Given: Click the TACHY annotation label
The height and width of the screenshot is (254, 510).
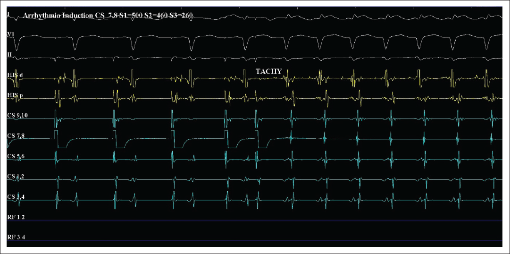Looking at the screenshot, I should tap(268, 72).
